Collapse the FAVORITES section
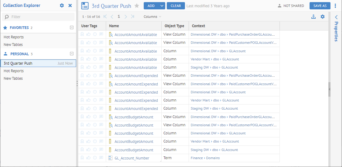 (x=72, y=27)
